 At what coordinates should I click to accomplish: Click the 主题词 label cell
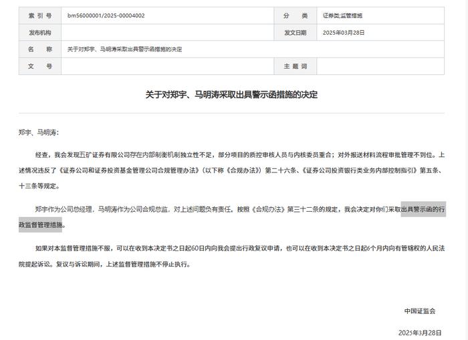[296, 66]
